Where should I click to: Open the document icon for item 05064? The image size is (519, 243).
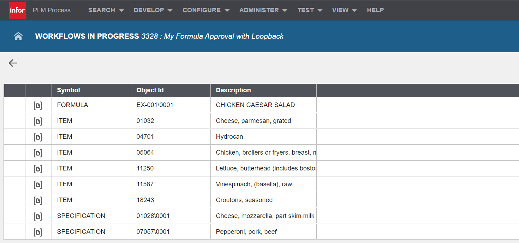pyautogui.click(x=38, y=153)
